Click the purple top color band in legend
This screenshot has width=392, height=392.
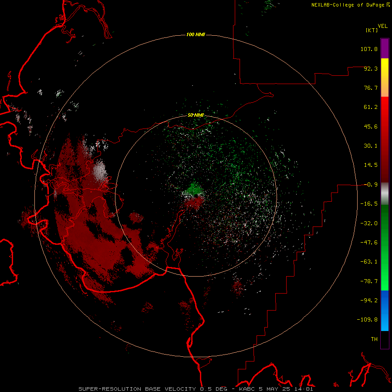[x=385, y=48]
